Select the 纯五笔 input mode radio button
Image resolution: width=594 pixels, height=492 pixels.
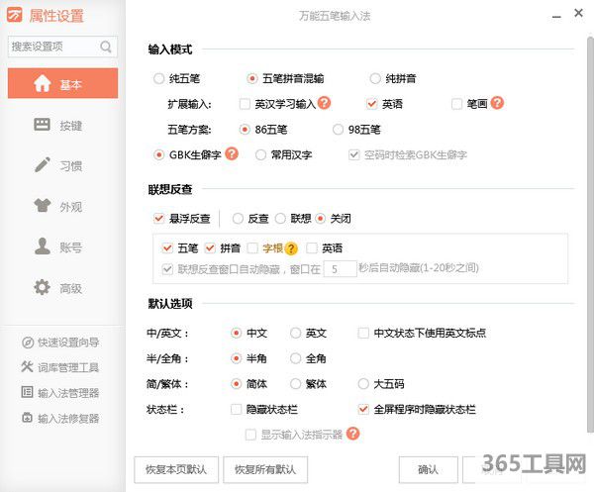point(160,78)
